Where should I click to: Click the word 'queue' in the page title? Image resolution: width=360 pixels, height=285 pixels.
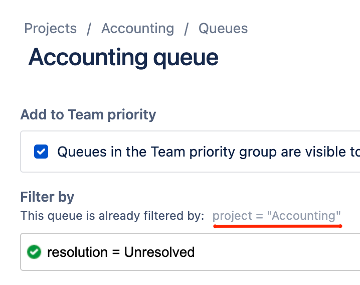tap(186, 59)
